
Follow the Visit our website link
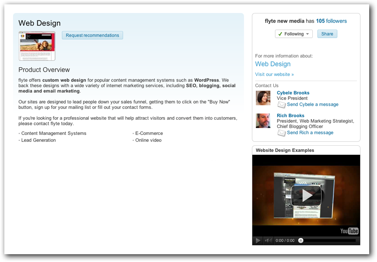click(x=274, y=75)
